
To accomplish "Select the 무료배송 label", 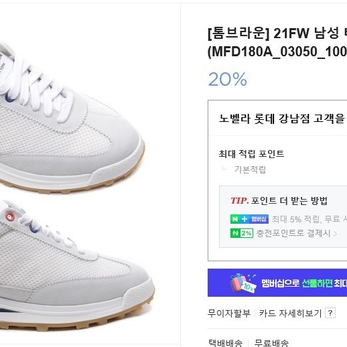I will pyautogui.click(x=271, y=343).
